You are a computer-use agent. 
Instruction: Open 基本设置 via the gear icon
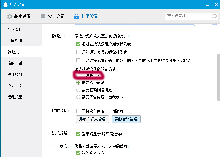click(10, 16)
